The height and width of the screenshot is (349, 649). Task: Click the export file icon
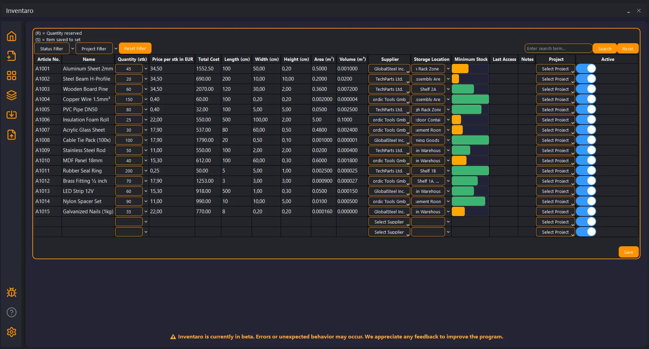click(12, 135)
